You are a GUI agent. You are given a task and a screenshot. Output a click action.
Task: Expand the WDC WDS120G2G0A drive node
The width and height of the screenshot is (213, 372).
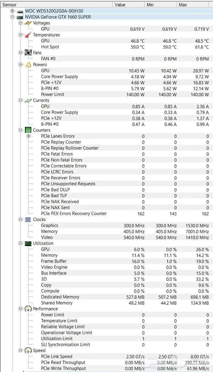click(x=12, y=11)
